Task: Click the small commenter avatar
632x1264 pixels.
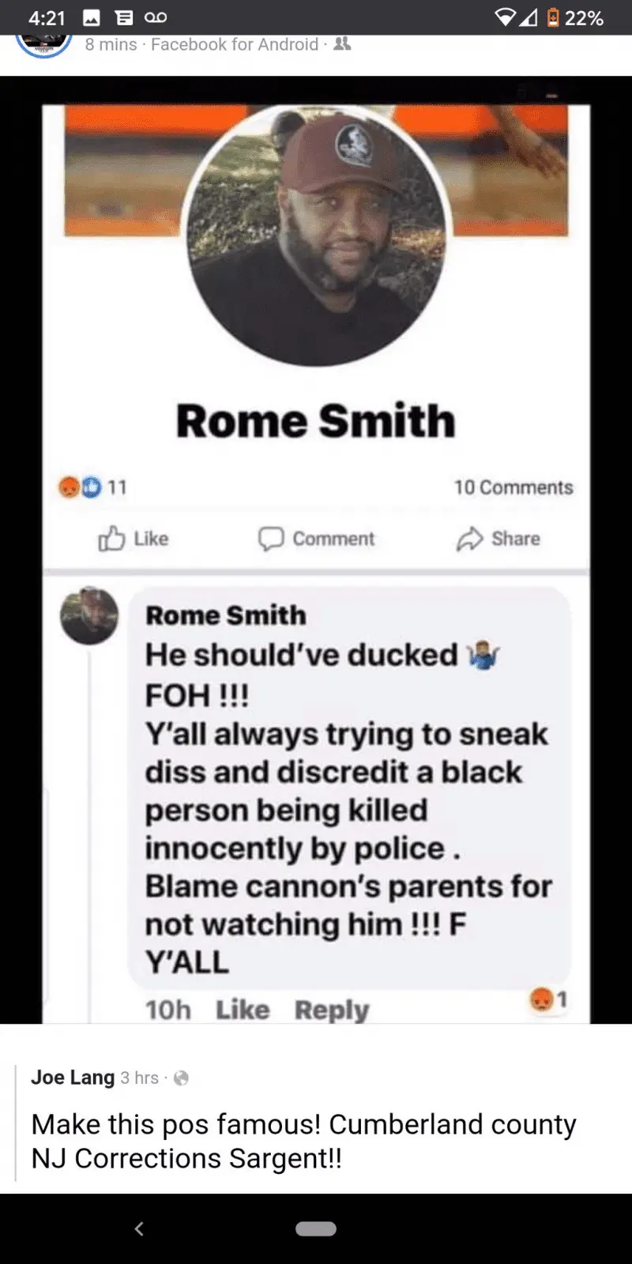Action: click(x=89, y=616)
